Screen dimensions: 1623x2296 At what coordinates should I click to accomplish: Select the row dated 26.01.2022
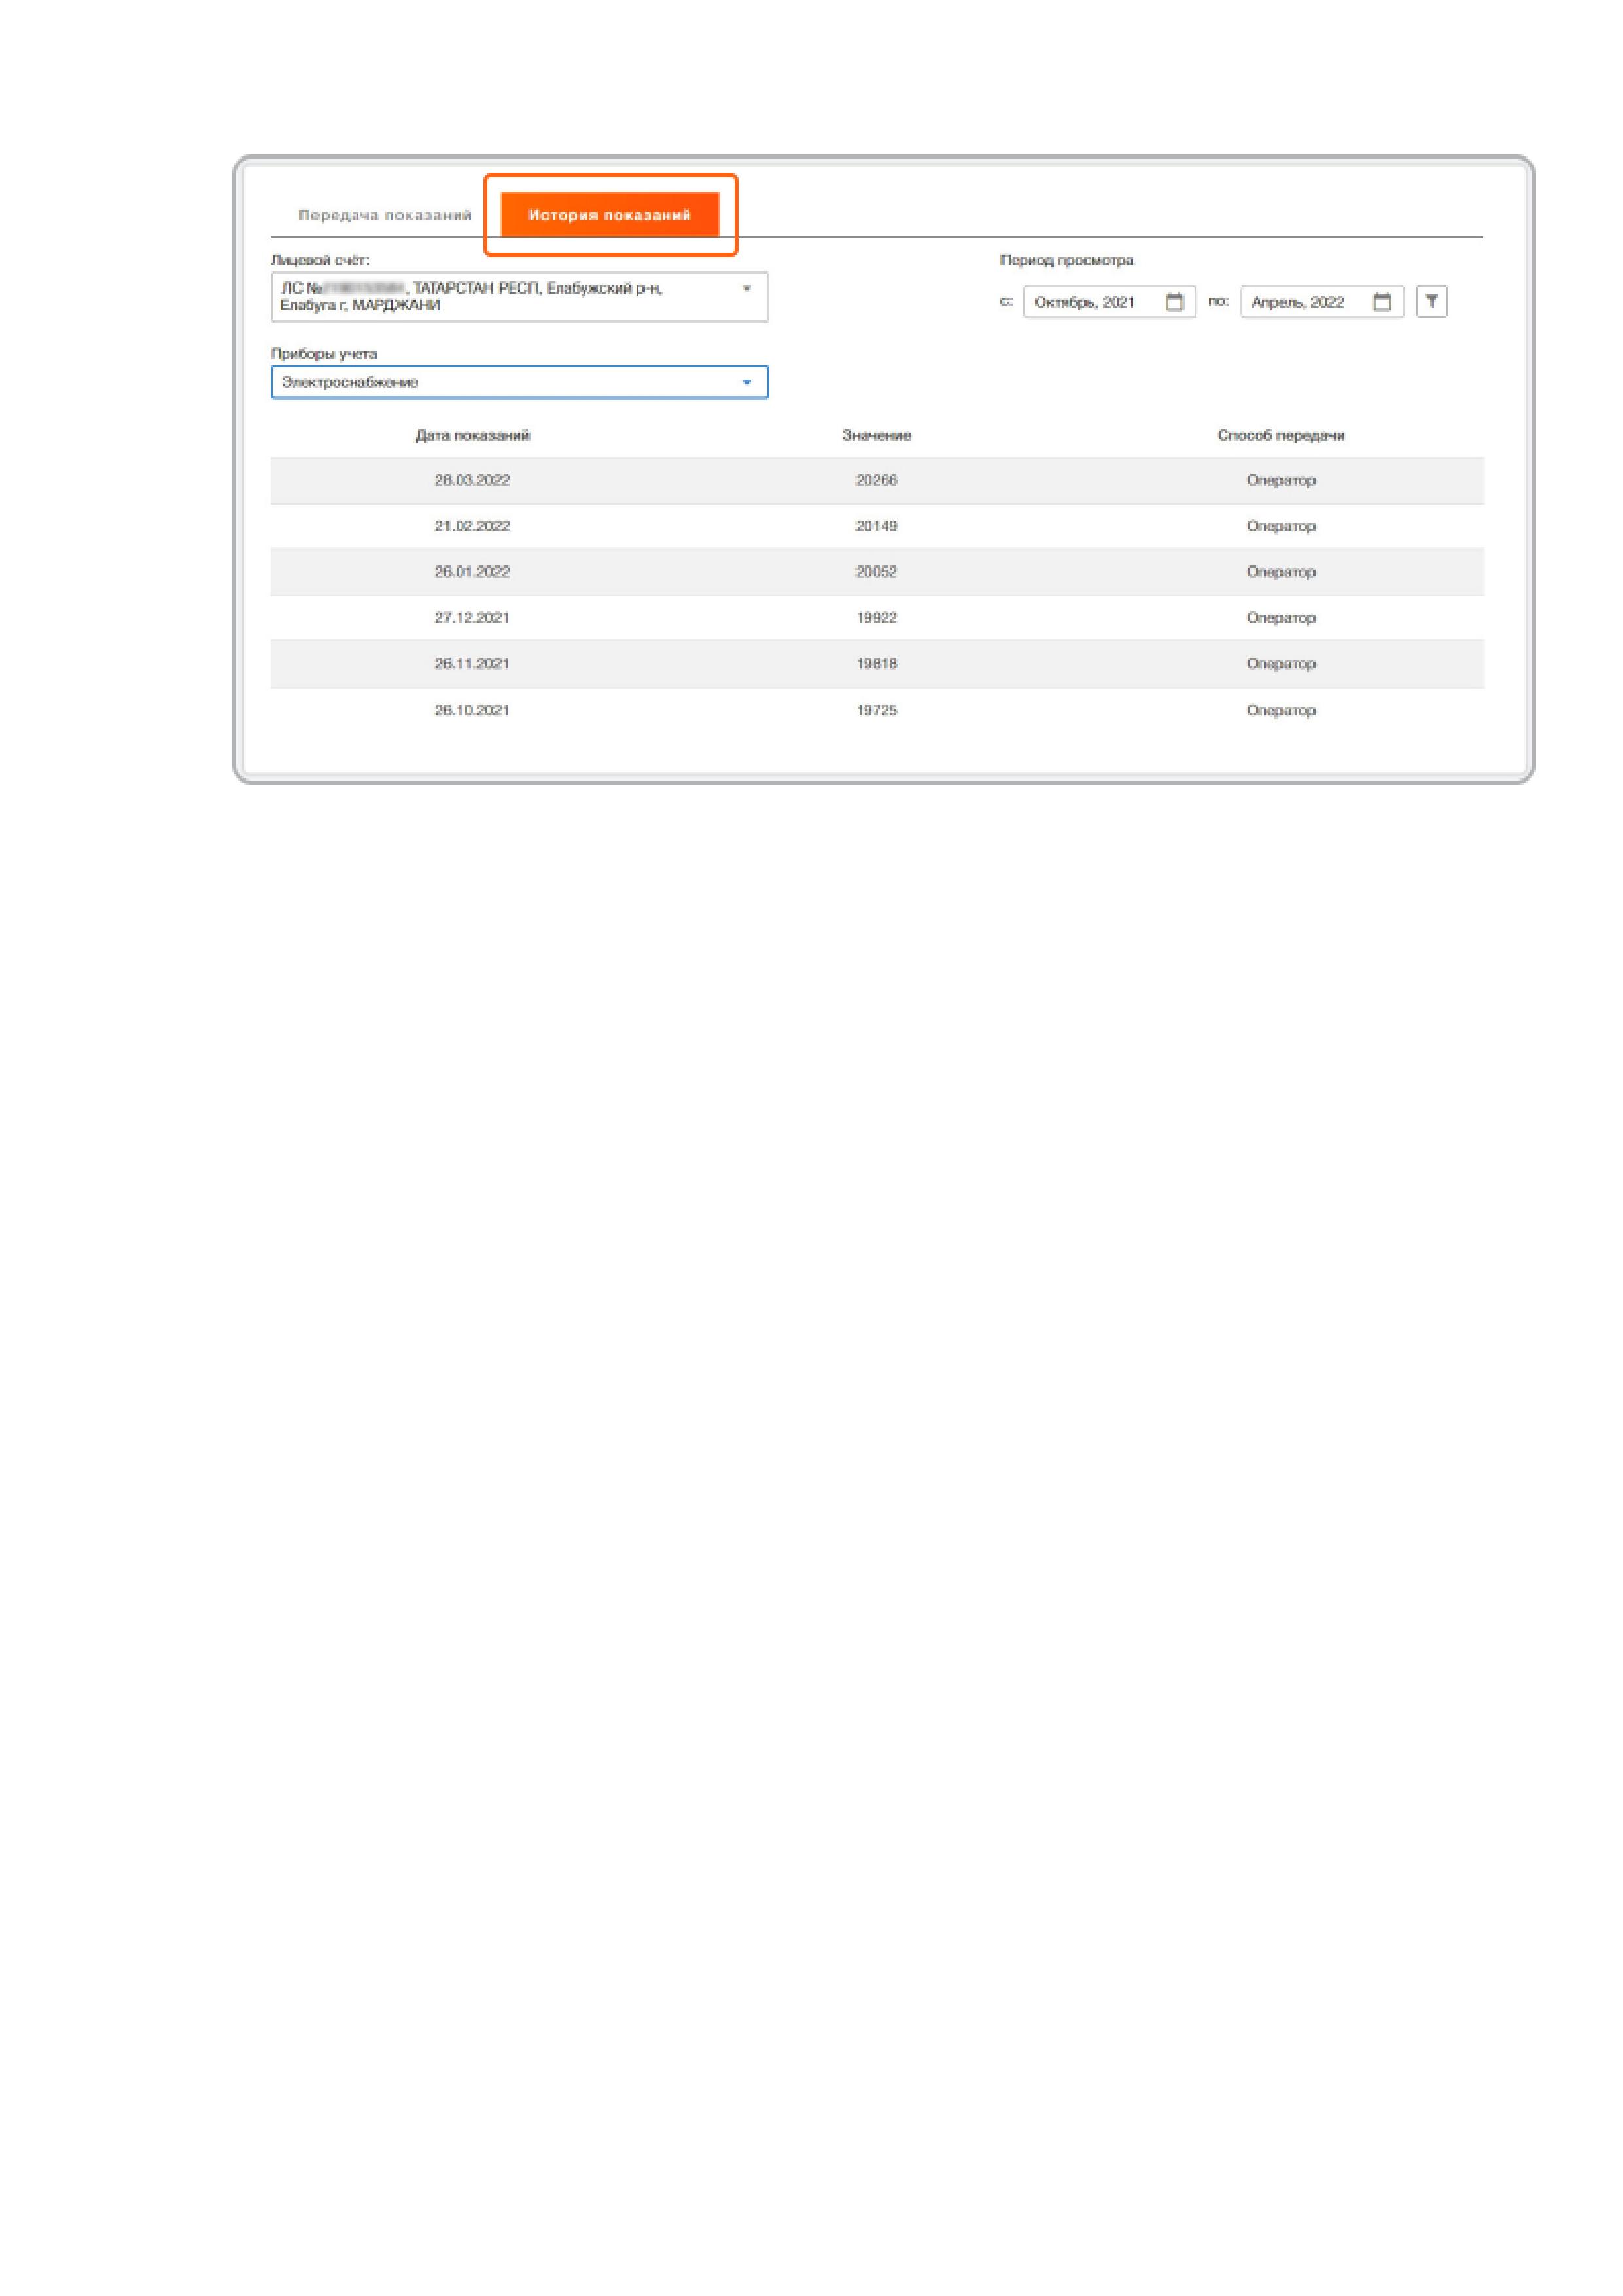472,572
